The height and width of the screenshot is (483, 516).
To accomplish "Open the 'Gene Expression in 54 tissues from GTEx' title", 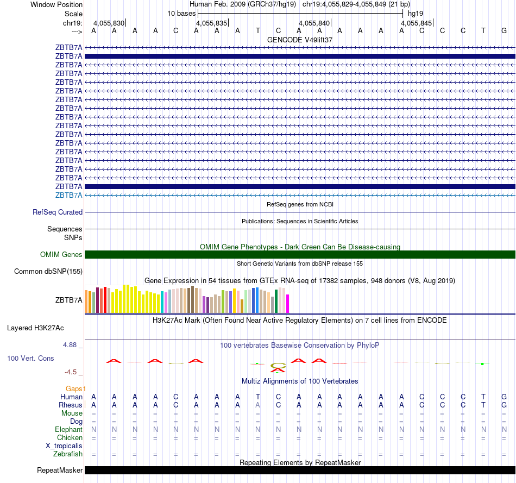I will [x=300, y=280].
